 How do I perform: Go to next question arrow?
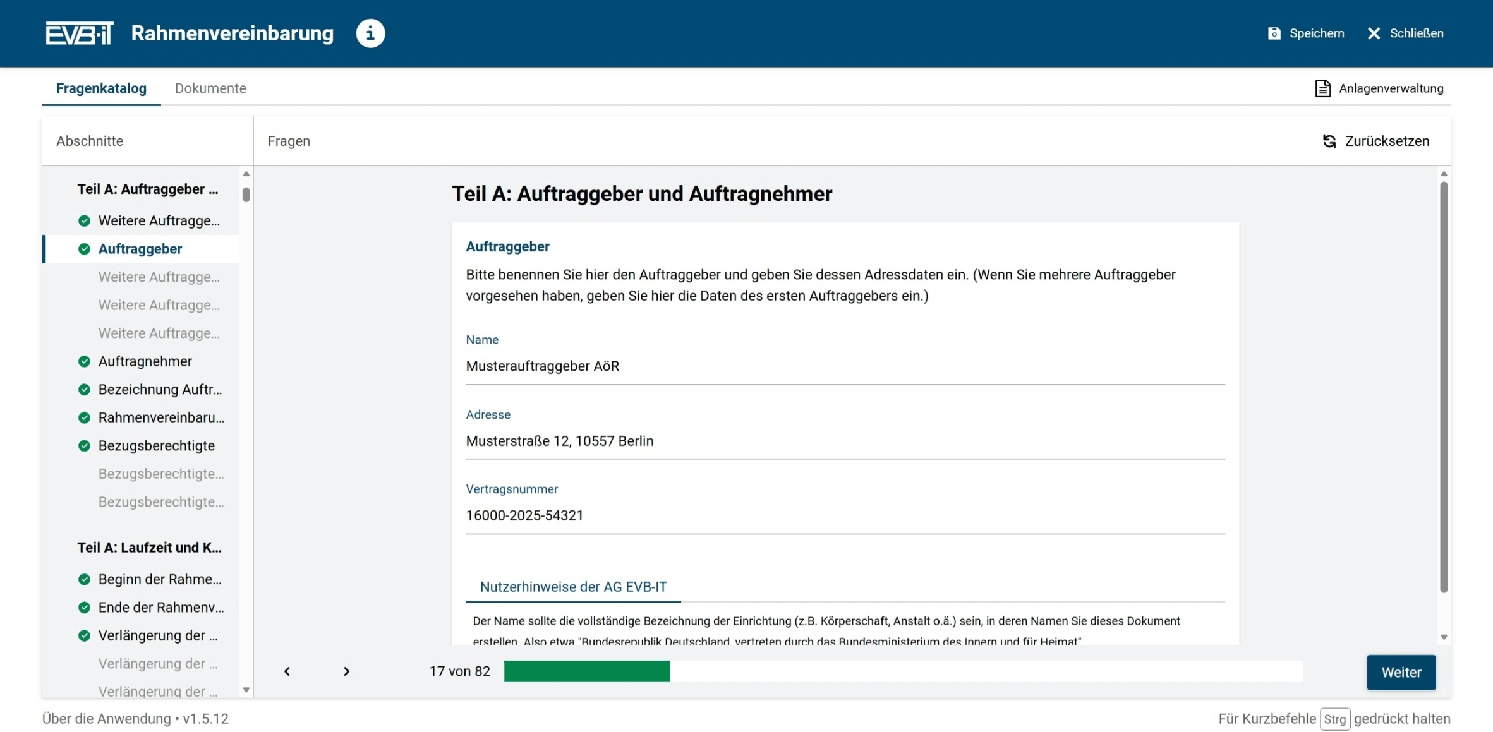[x=346, y=671]
